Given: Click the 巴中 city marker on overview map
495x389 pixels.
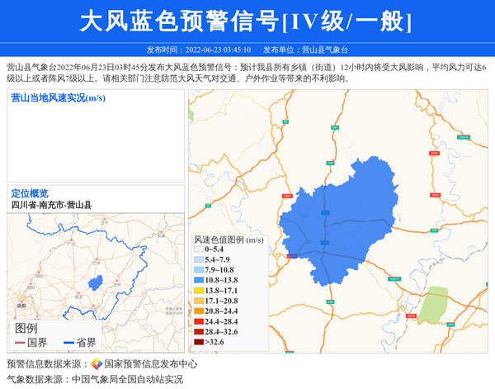Looking at the screenshot, I should [x=97, y=259].
